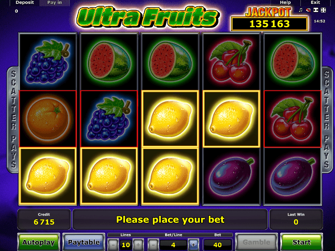The image size is (335, 251).
Task: Click the cherries symbol on the fifth reel
Action: [293, 119]
